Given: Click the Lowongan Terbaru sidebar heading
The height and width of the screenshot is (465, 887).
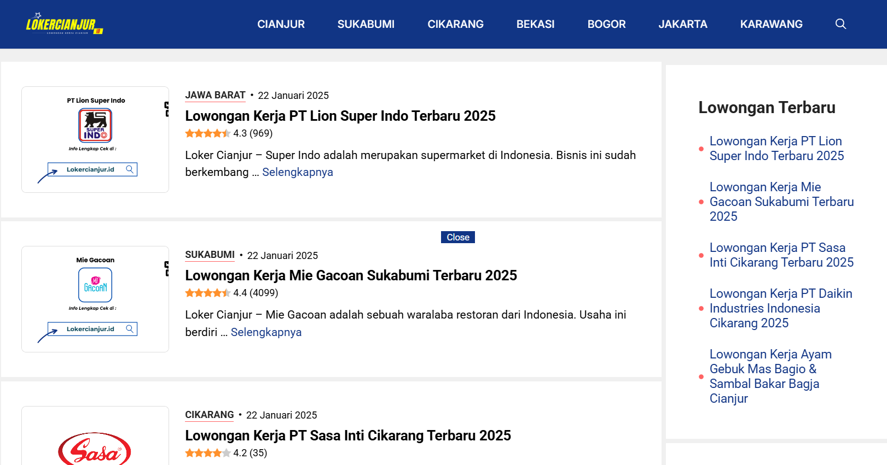Looking at the screenshot, I should 767,108.
